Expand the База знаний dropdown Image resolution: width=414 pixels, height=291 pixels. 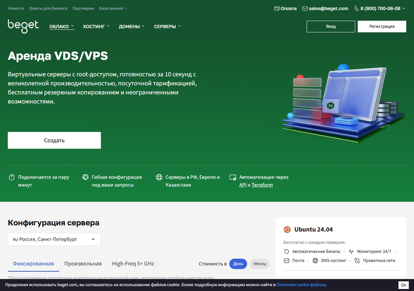pos(113,8)
